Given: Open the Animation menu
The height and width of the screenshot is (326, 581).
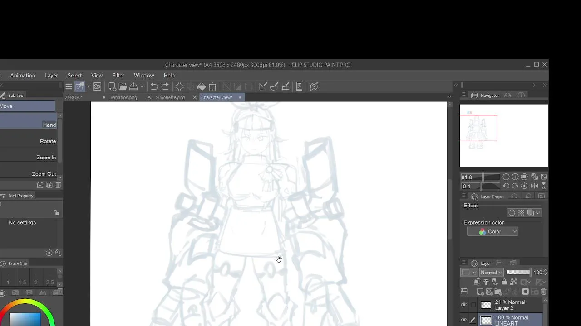Looking at the screenshot, I should pos(23,76).
